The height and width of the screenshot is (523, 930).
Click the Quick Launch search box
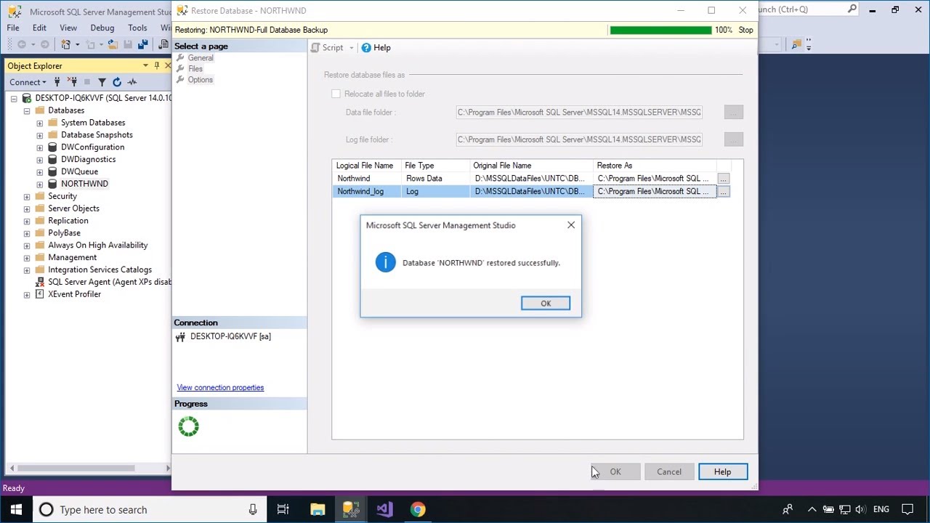808,9
